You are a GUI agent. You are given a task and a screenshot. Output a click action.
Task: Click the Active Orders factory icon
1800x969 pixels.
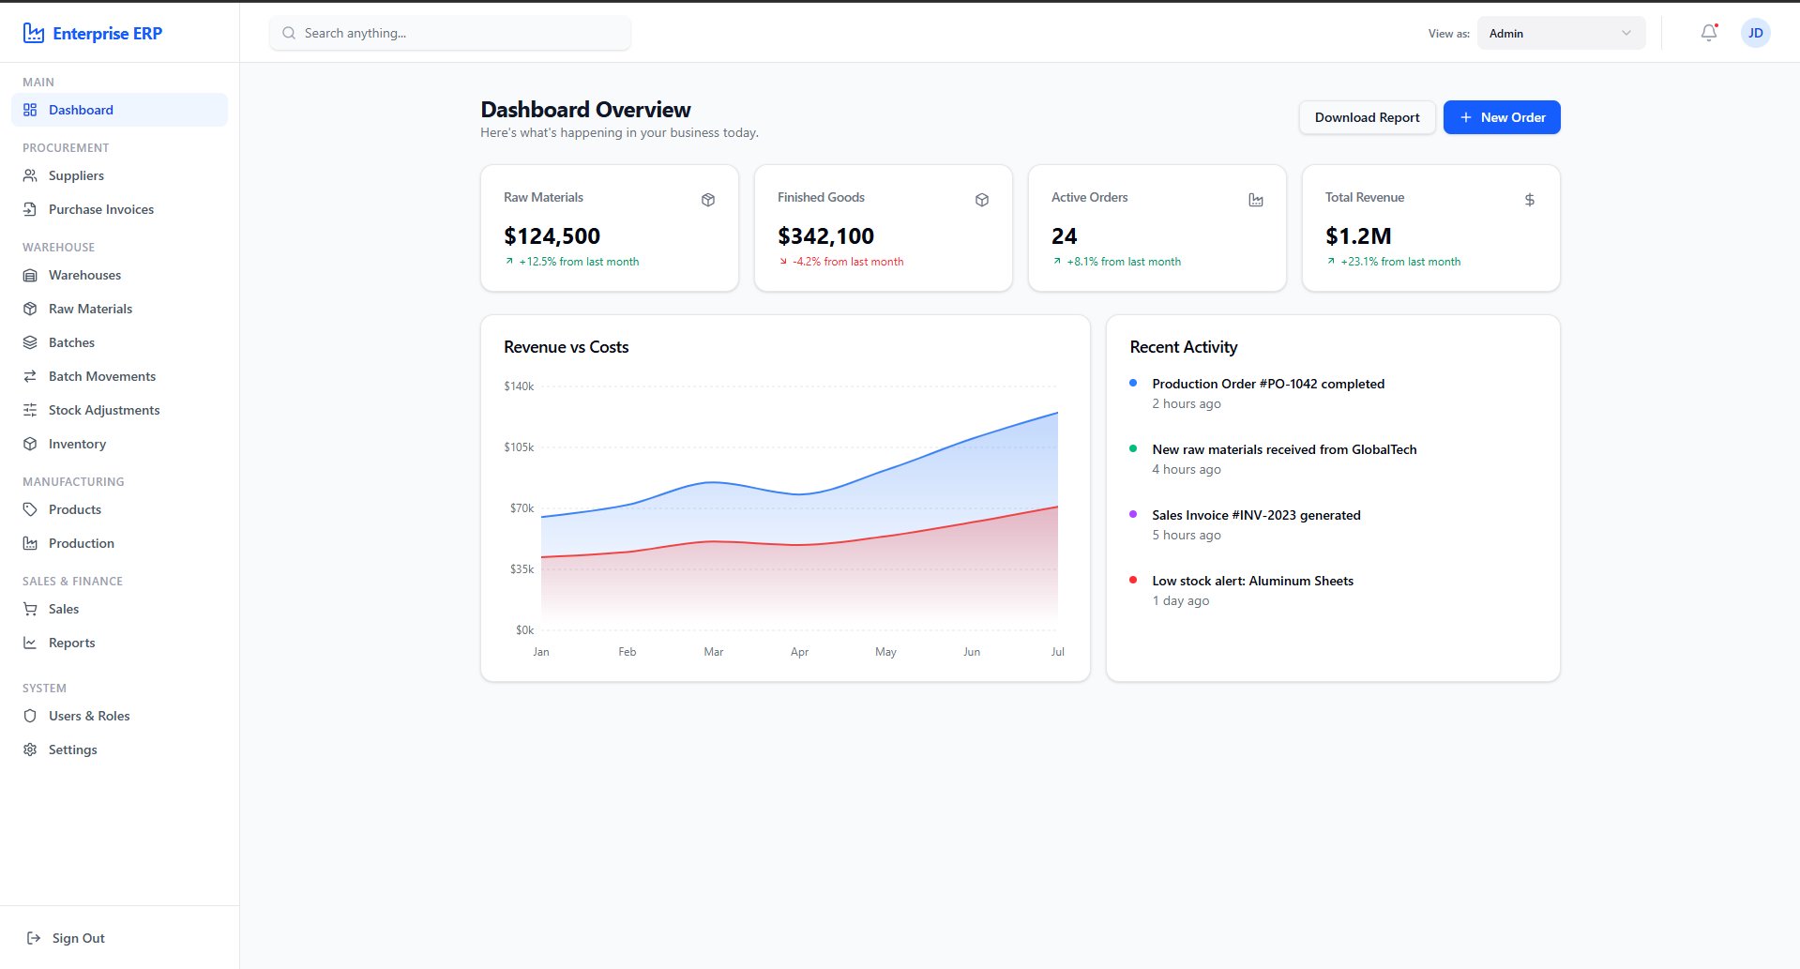(x=1256, y=200)
